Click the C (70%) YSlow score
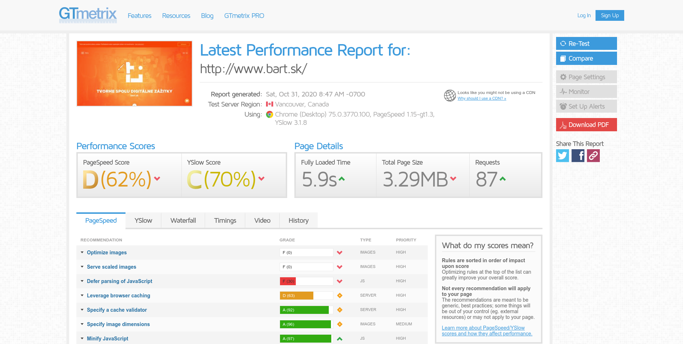 coord(221,179)
